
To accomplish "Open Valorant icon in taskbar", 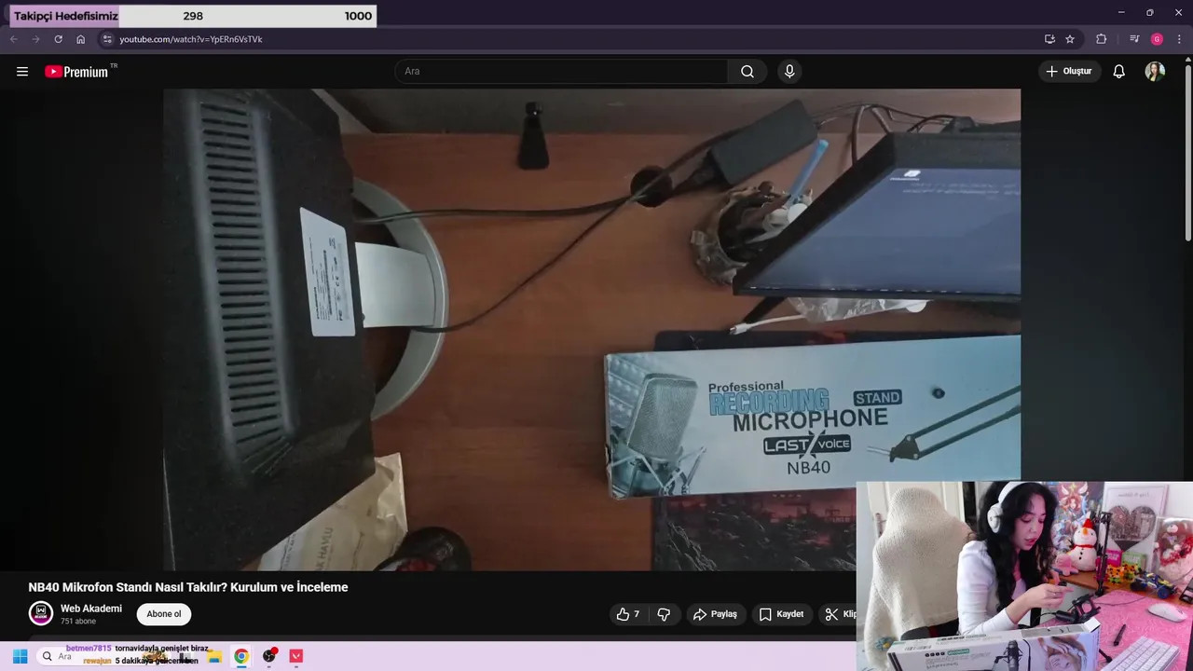I will click(296, 656).
